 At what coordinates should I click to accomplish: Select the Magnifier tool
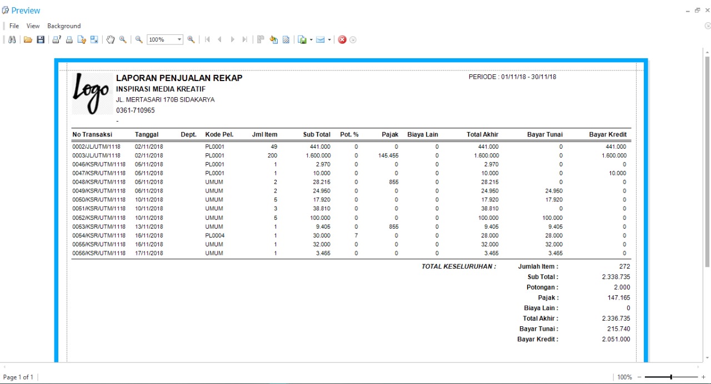click(123, 40)
